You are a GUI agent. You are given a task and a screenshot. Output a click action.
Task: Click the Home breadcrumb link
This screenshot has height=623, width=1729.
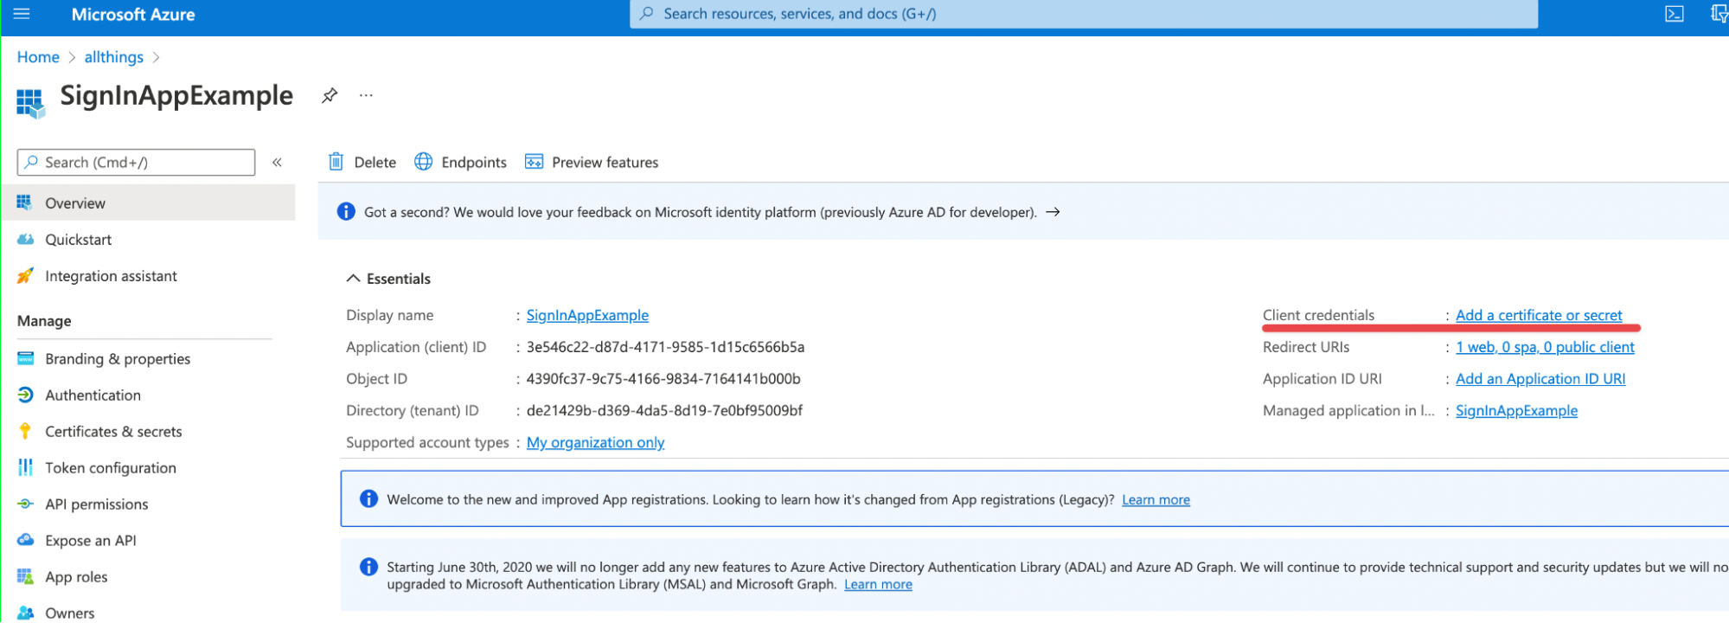click(38, 57)
